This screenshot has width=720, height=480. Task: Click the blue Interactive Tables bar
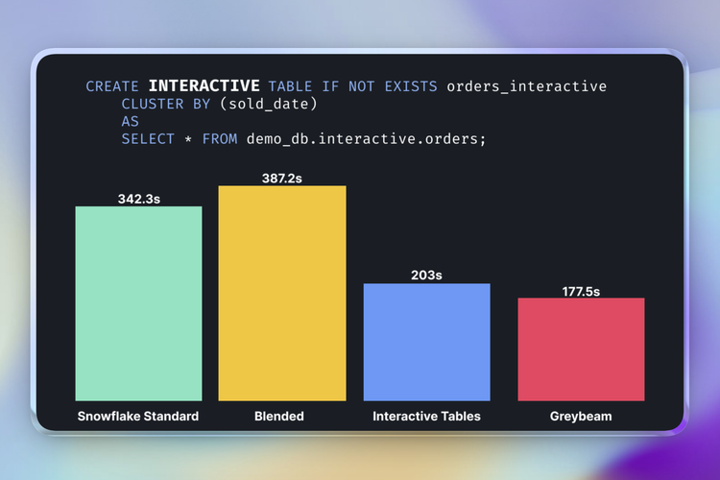[x=427, y=342]
